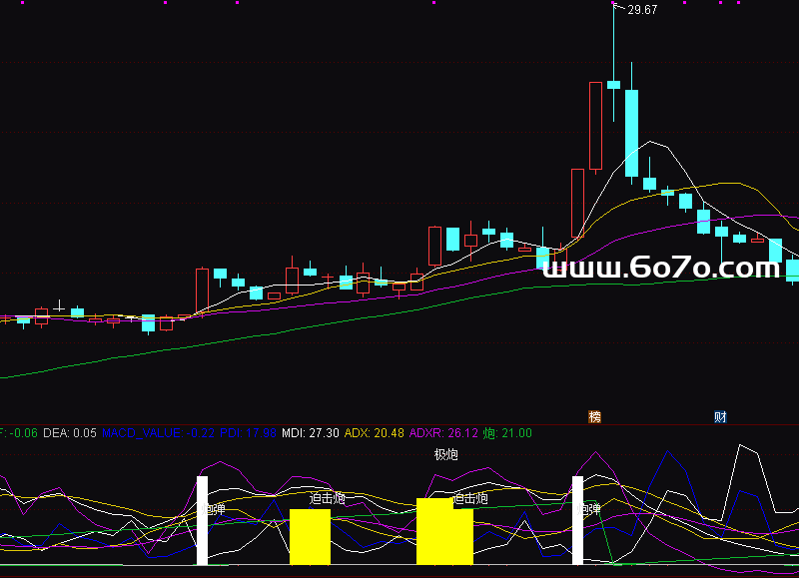The image size is (799, 578).
Task: Select the ADXR: 26.12 readout
Action: click(x=442, y=433)
